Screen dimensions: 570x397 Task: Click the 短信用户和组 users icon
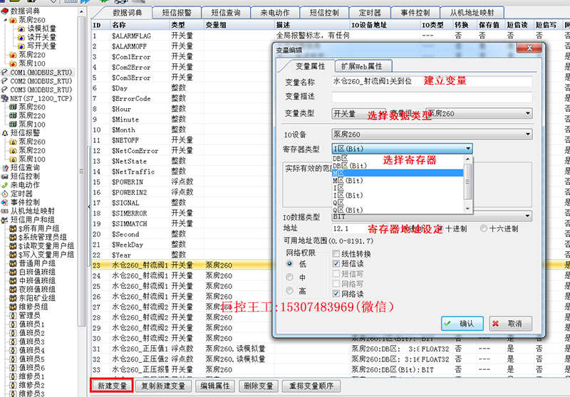[x=5, y=220]
